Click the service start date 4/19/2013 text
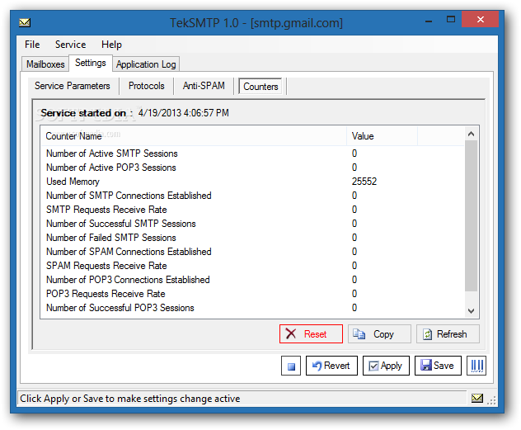Image resolution: width=521 pixels, height=430 pixels. 183,113
